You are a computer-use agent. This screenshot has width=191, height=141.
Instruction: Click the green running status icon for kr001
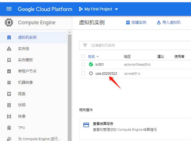(91, 64)
